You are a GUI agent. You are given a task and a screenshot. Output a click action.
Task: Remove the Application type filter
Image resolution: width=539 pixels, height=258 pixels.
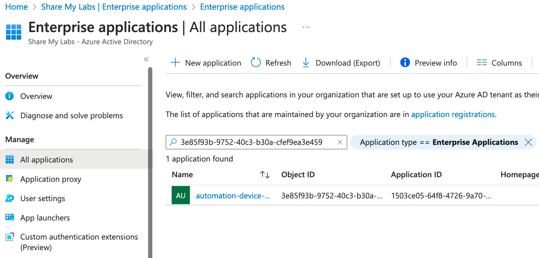(528, 142)
